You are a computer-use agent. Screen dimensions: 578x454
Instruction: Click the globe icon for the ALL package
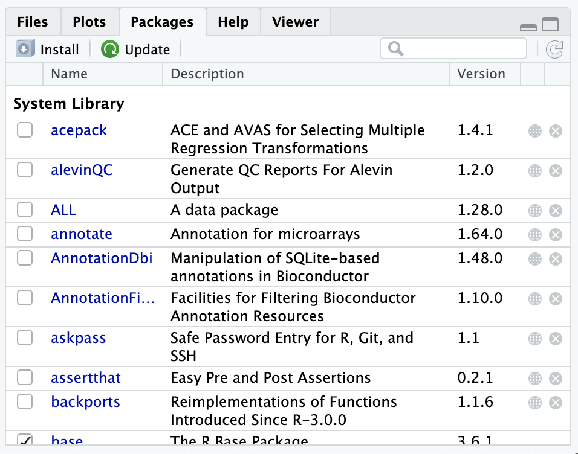click(x=534, y=210)
